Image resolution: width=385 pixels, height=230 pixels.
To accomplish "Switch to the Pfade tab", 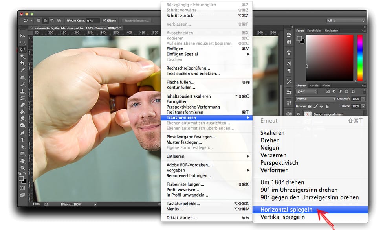I will (x=326, y=86).
